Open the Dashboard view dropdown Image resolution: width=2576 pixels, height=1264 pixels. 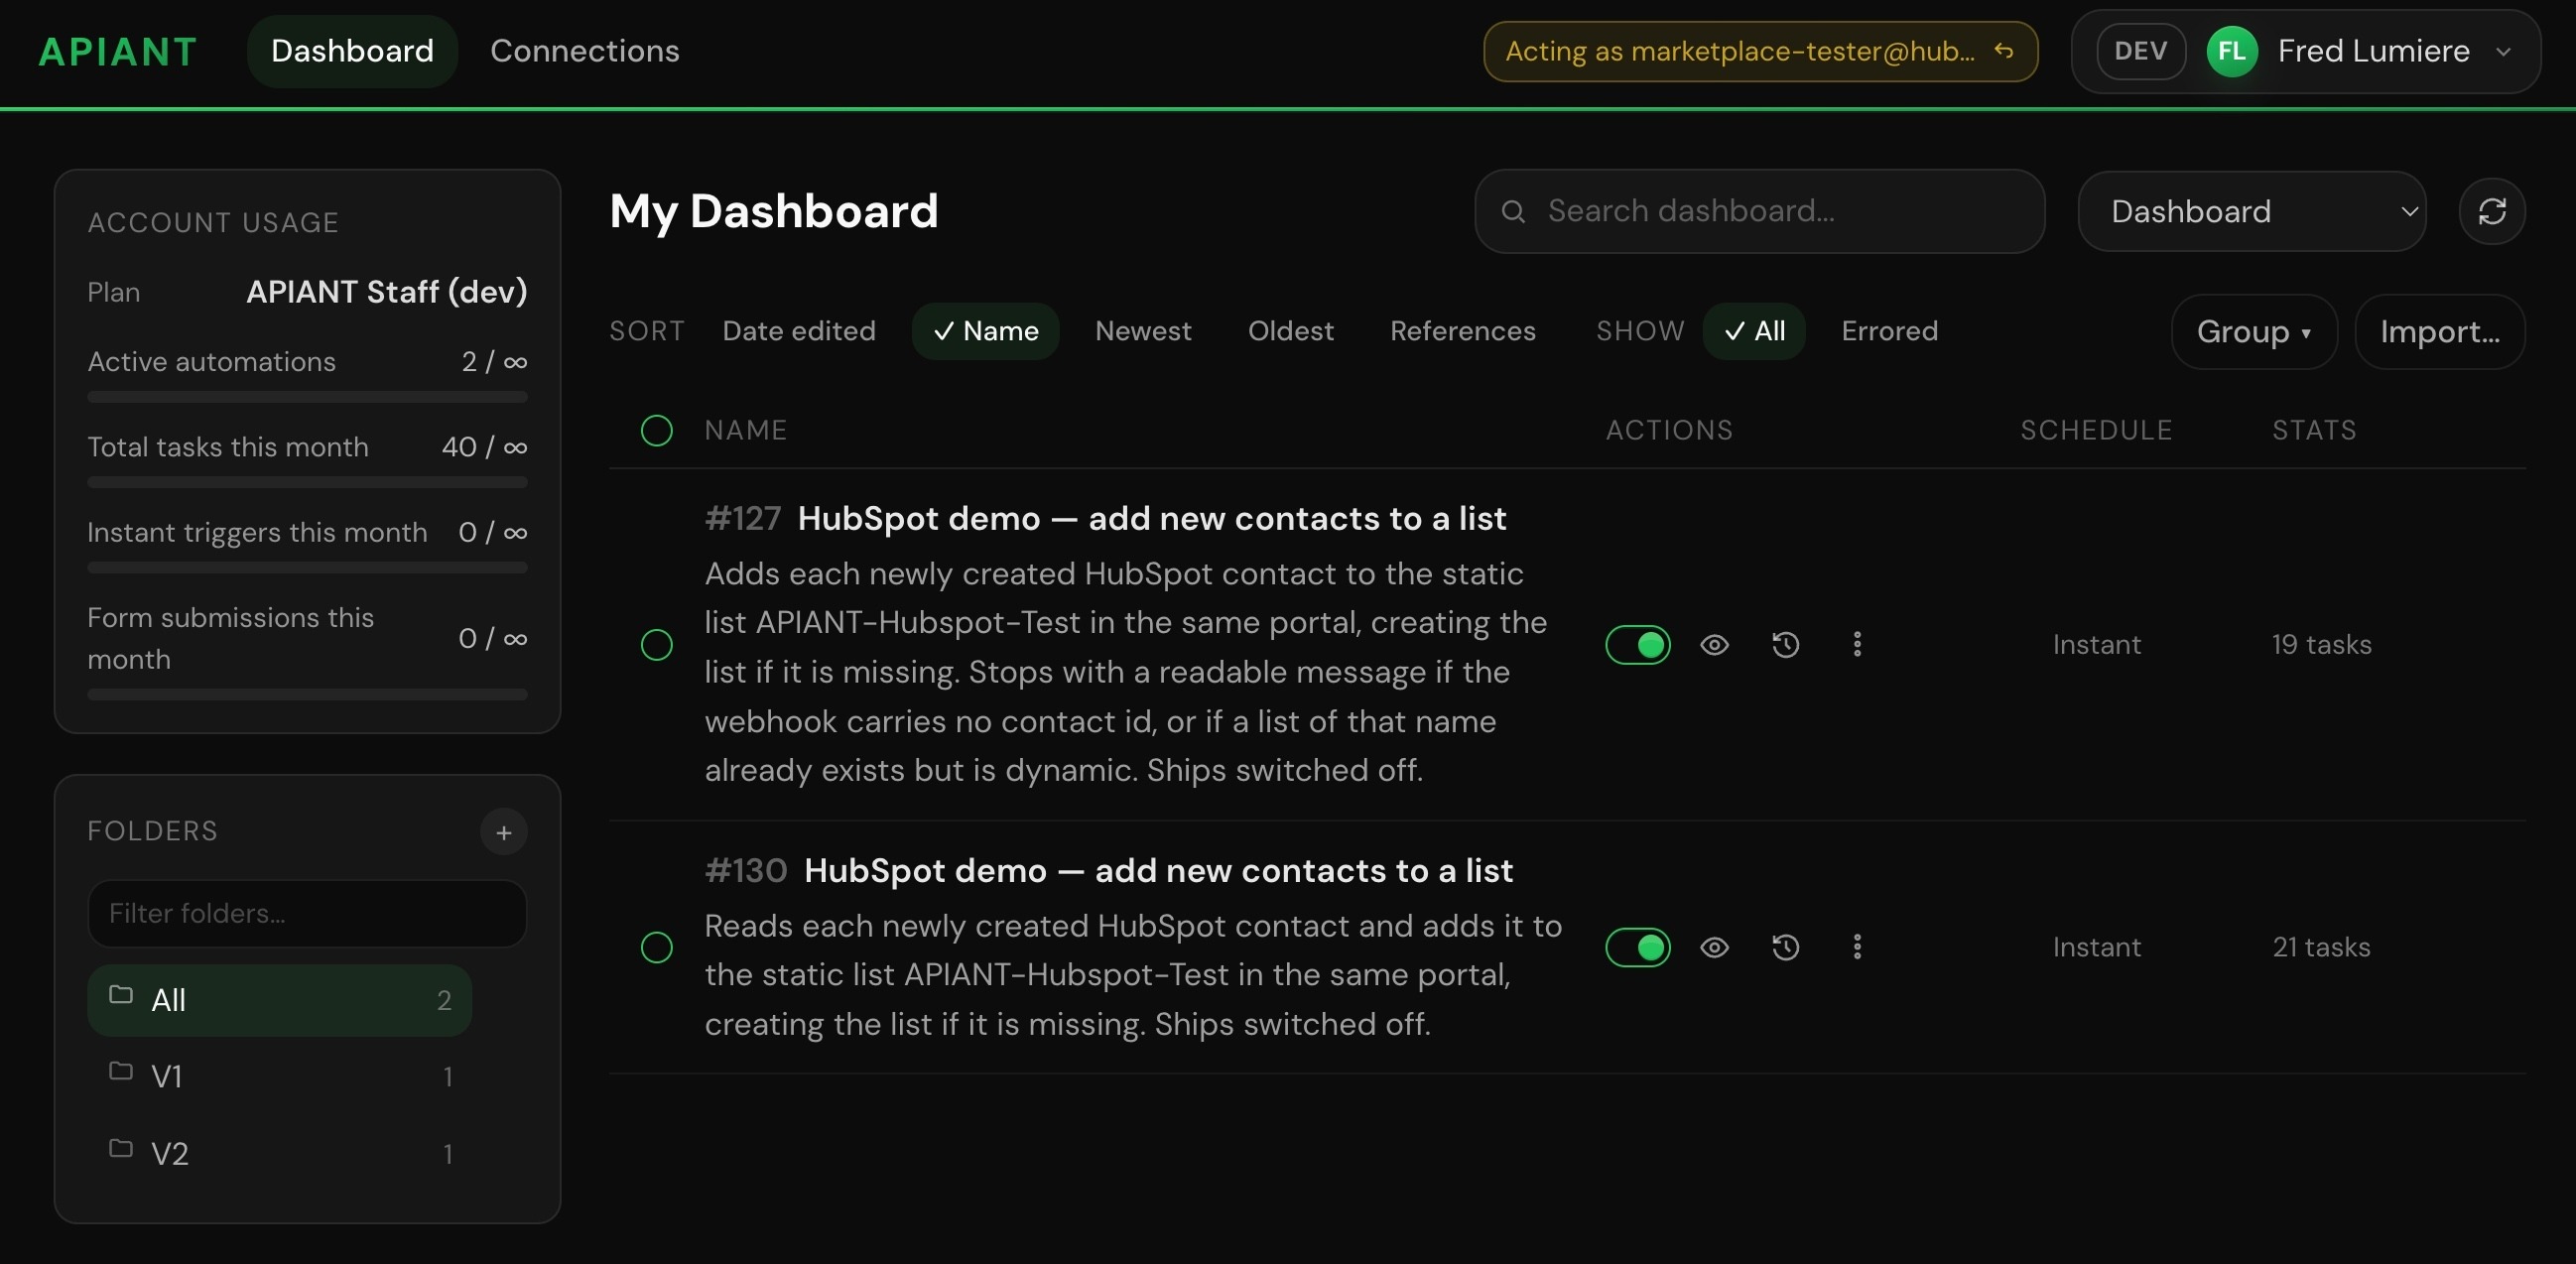tap(2251, 211)
